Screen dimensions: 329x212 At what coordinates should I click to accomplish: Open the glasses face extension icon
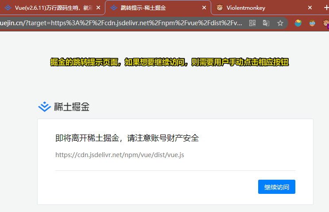tap(312, 23)
